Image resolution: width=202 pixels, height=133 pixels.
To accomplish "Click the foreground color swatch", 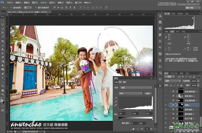I will click(2, 101).
